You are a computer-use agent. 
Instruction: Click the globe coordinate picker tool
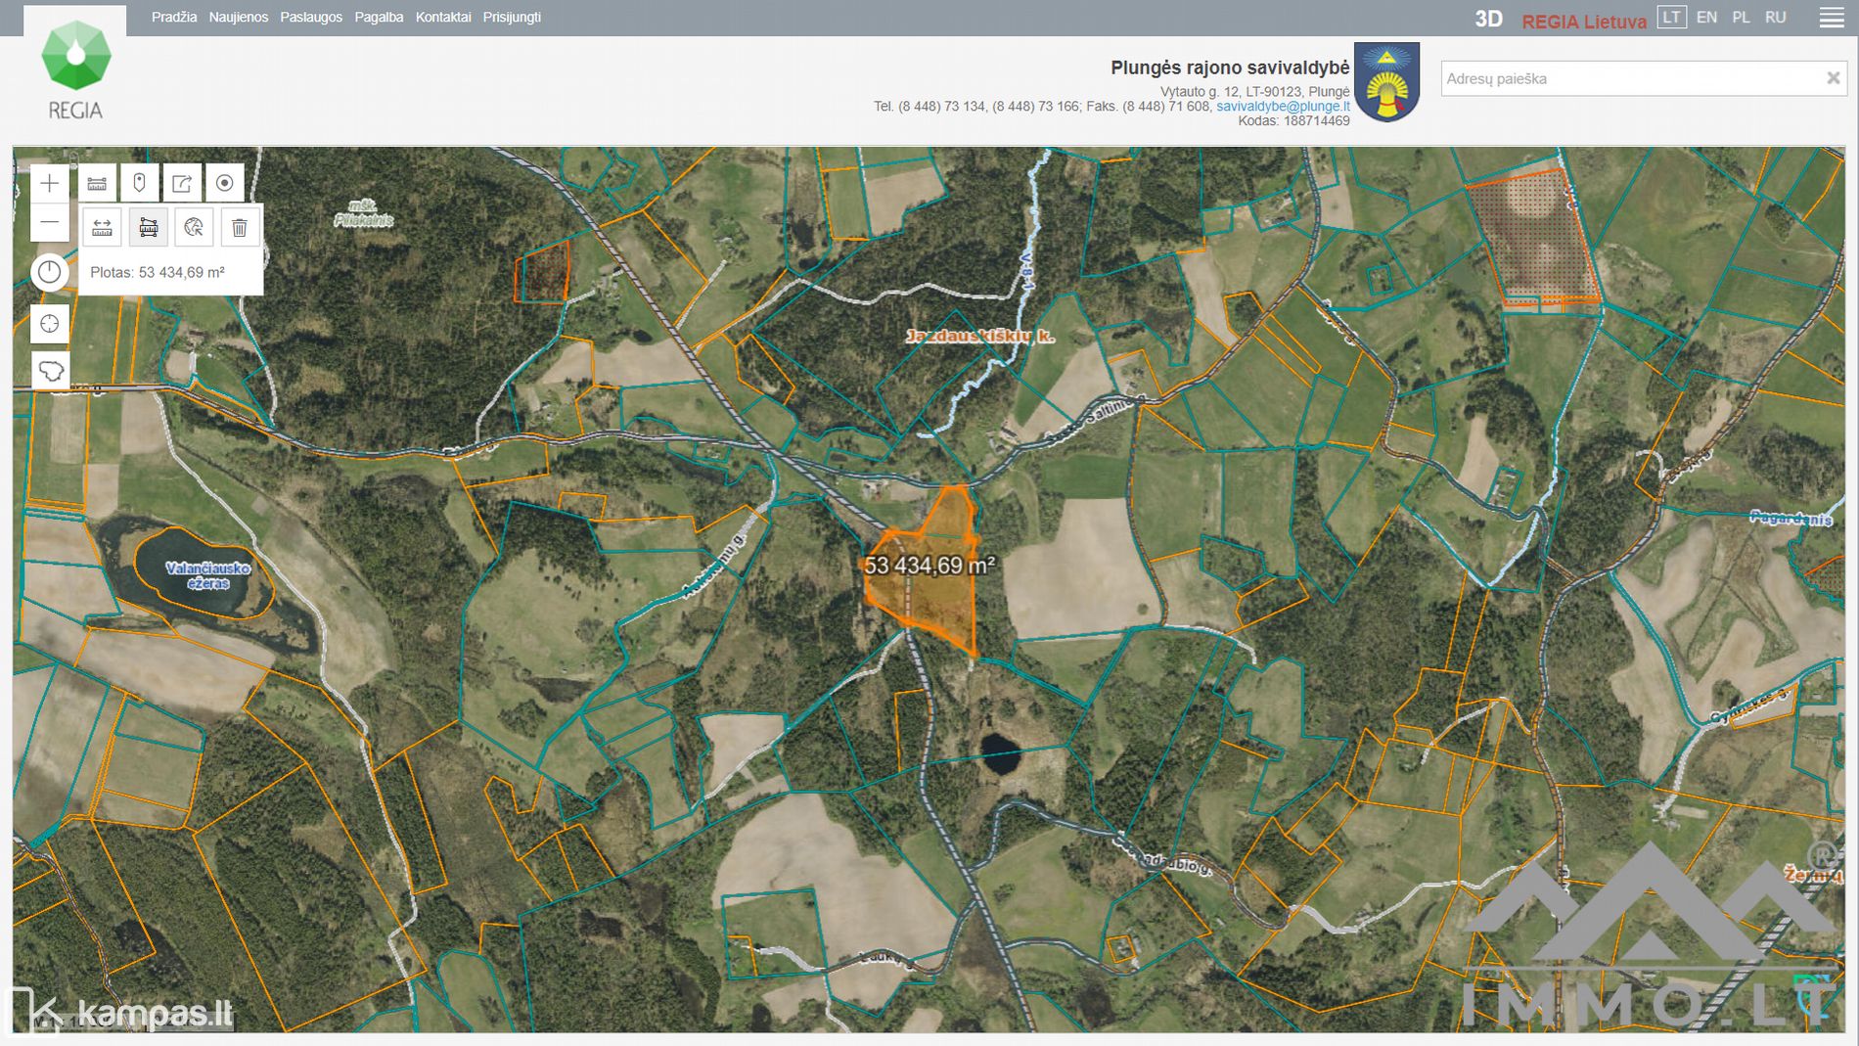194,228
